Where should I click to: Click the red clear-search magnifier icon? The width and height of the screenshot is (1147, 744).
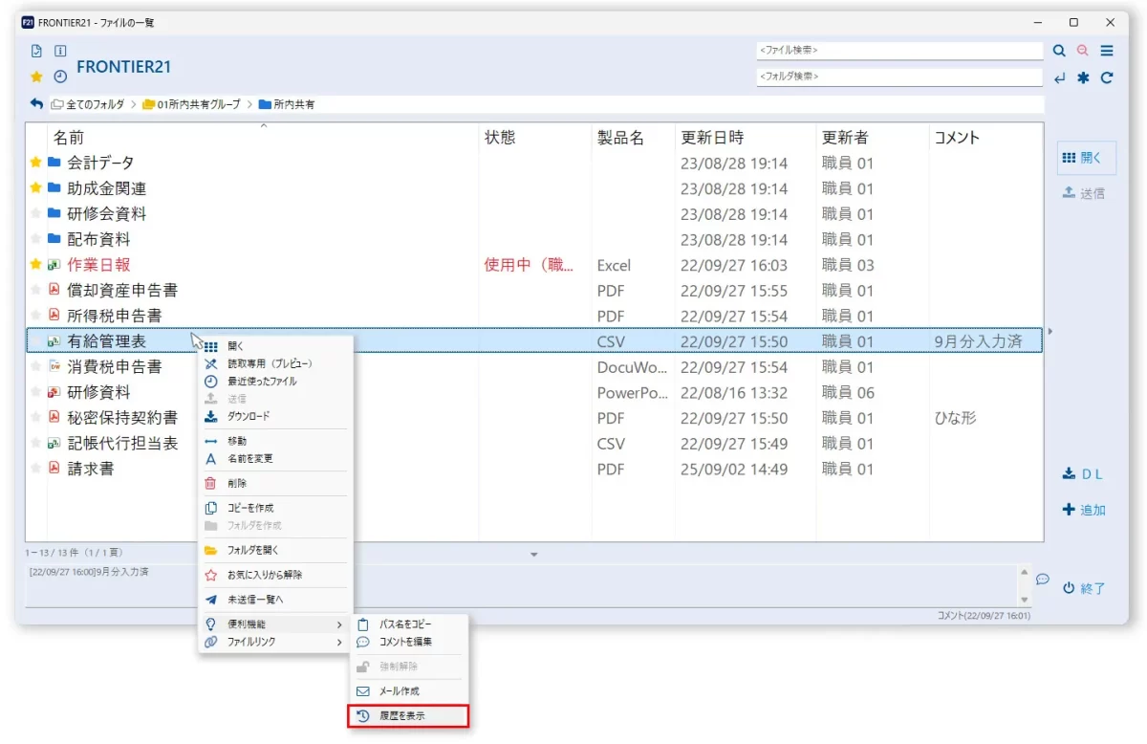point(1083,51)
